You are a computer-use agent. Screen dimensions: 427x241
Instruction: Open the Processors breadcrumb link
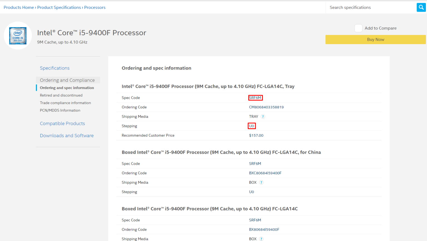[95, 7]
